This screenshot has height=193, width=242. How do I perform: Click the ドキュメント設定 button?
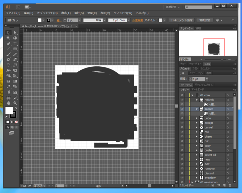tap(181, 20)
